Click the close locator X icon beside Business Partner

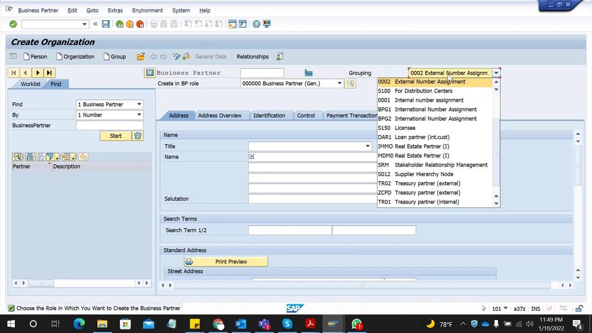click(149, 73)
